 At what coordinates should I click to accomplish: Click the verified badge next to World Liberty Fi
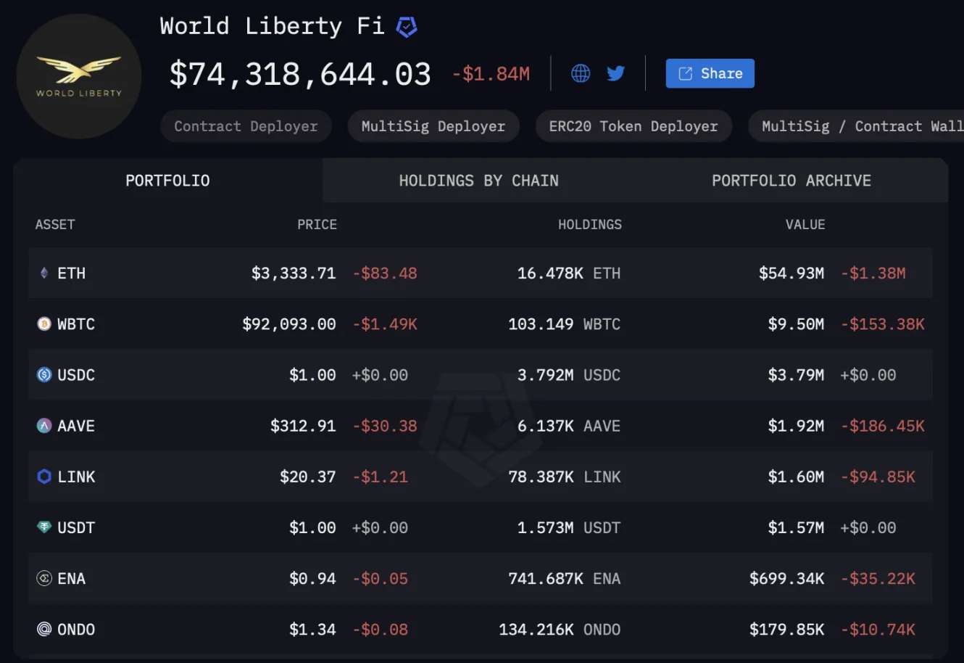click(x=407, y=26)
